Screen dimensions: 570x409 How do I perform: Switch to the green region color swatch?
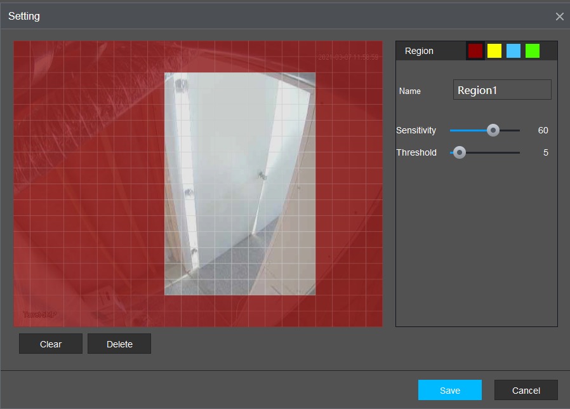coord(533,51)
